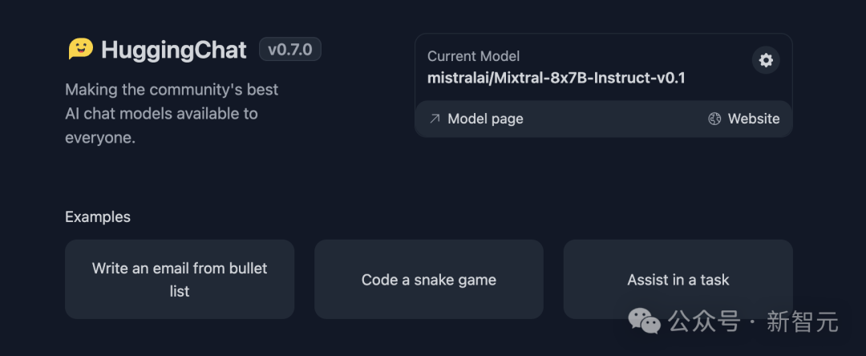
Task: Click the 新智元 watermark text
Action: (802, 322)
